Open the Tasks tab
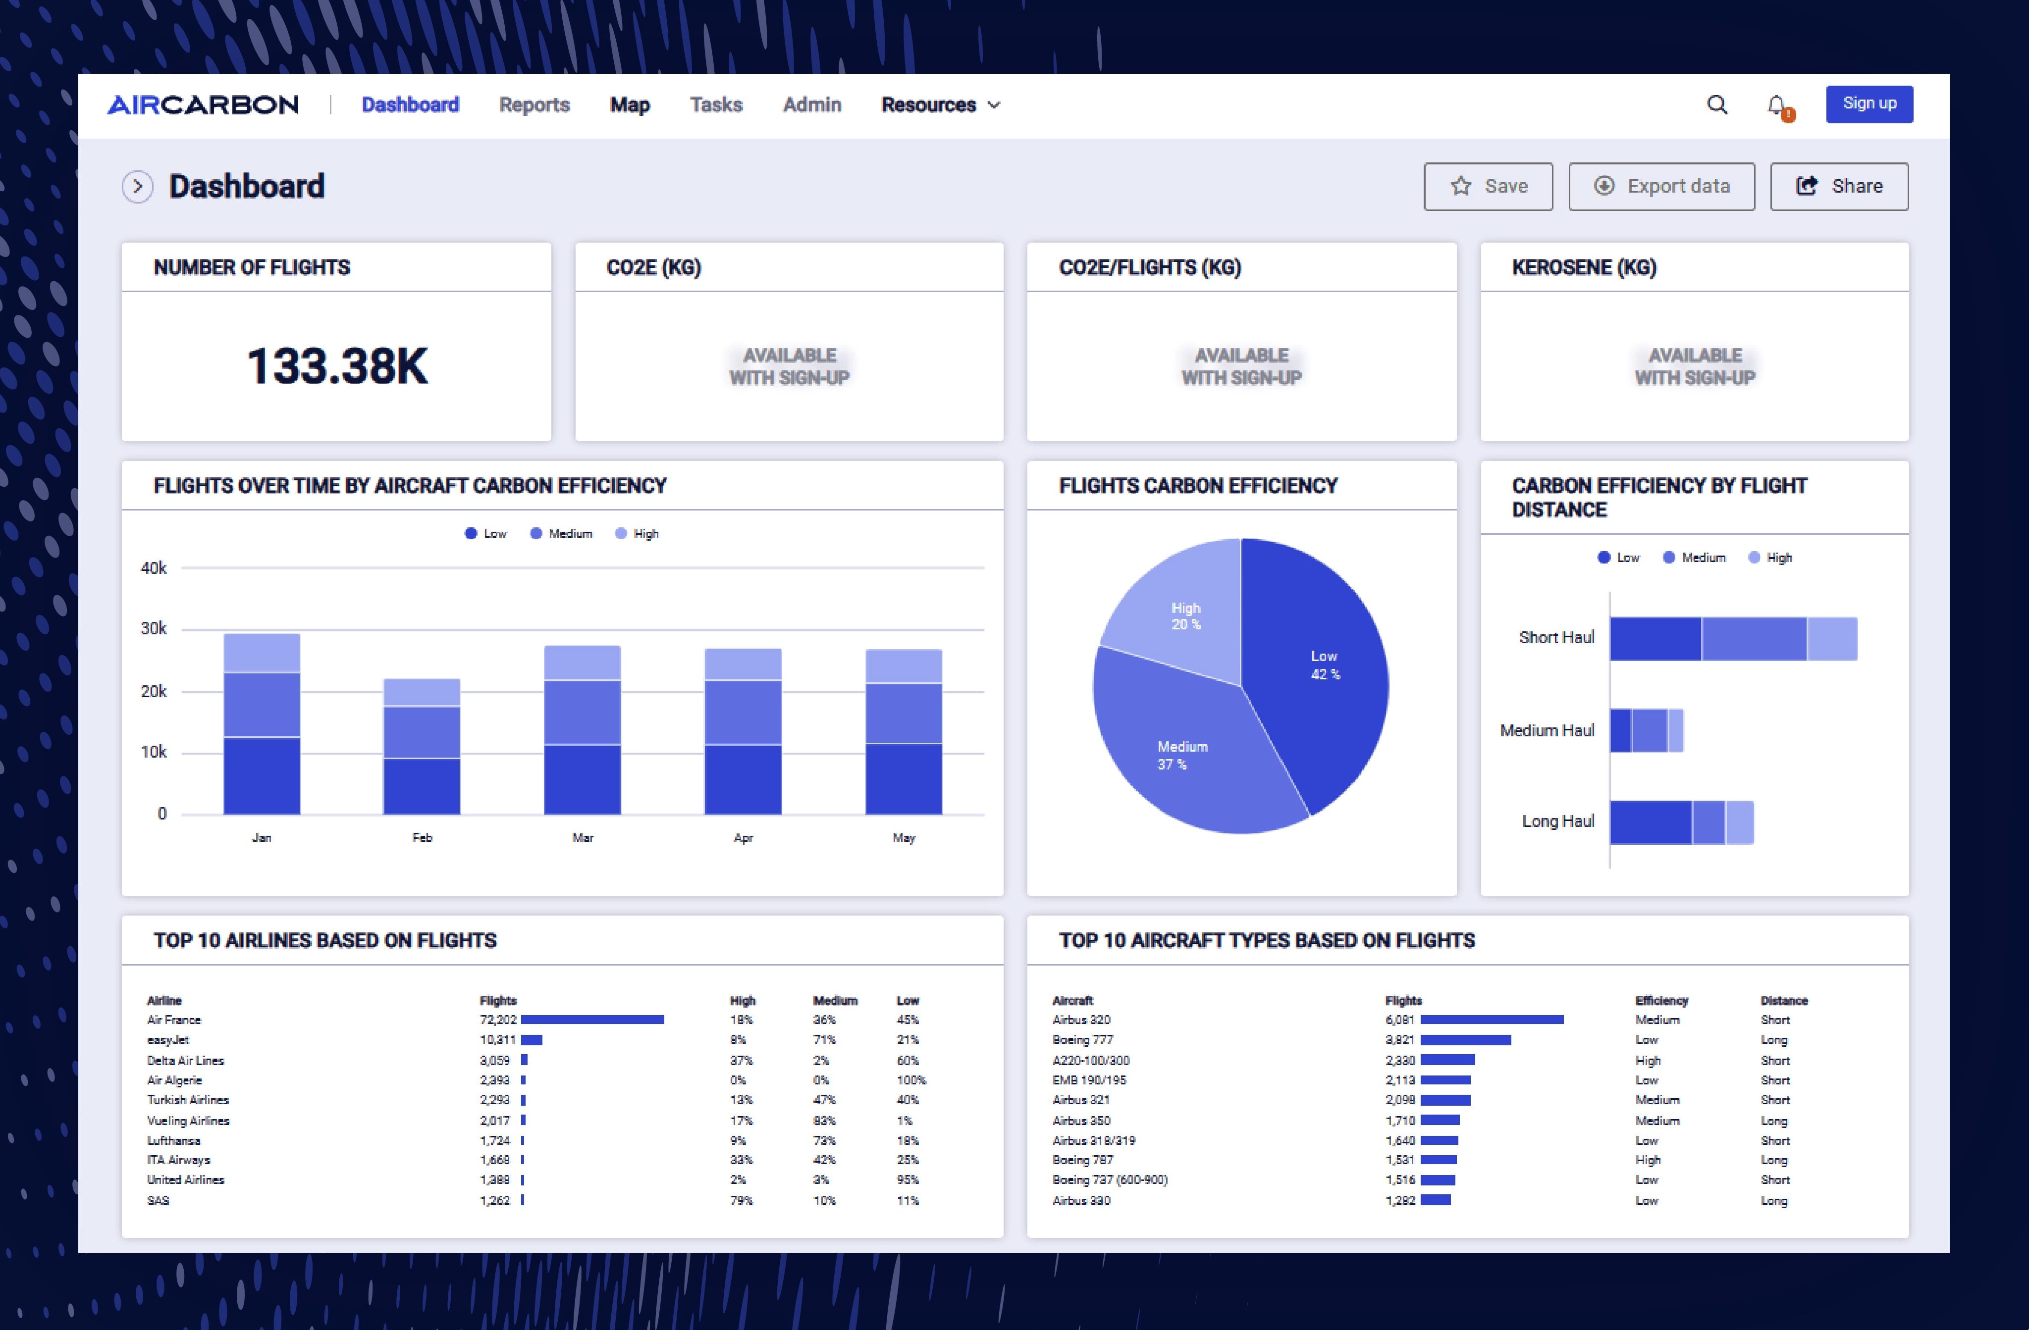The height and width of the screenshot is (1330, 2029). click(x=716, y=105)
